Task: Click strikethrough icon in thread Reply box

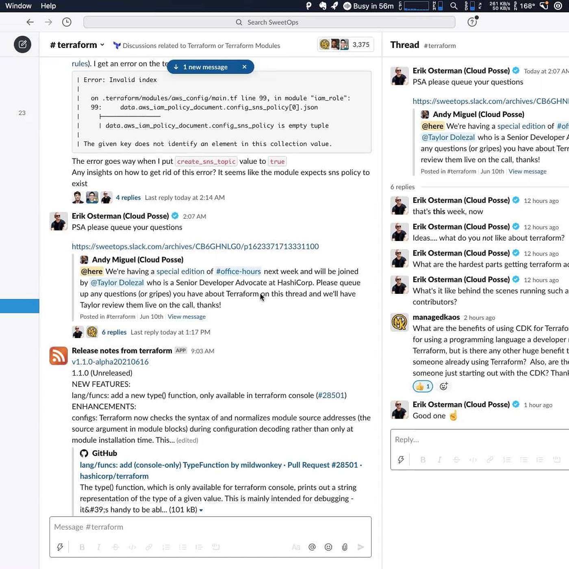Action: (x=456, y=460)
